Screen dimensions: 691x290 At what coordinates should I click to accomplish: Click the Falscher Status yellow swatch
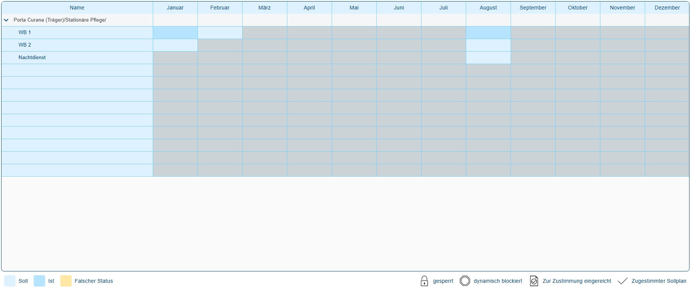coord(66,281)
